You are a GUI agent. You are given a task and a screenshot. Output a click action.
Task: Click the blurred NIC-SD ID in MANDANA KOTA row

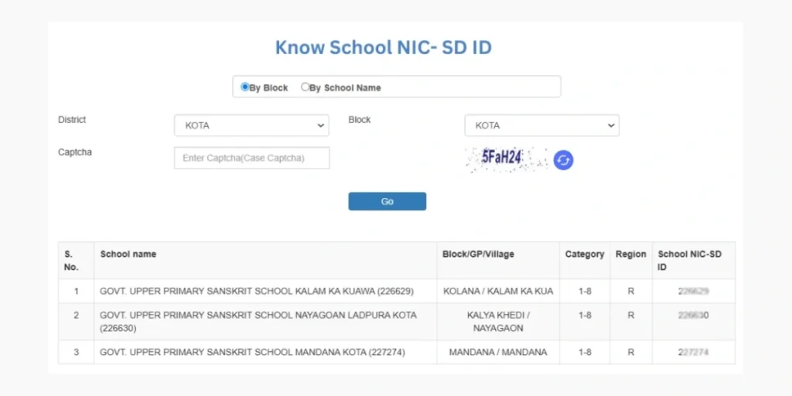pyautogui.click(x=694, y=352)
